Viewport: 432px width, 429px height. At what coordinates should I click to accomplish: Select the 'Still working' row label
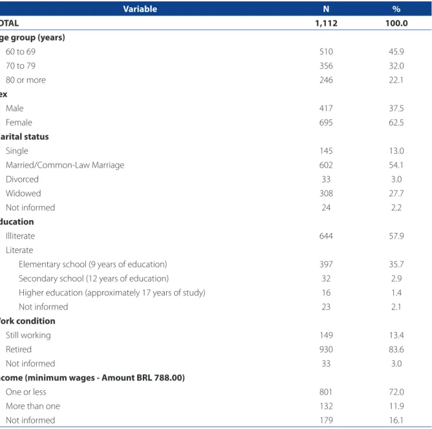28,335
